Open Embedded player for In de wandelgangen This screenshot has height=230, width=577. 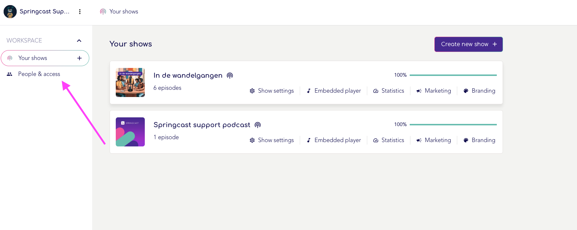[x=334, y=91]
